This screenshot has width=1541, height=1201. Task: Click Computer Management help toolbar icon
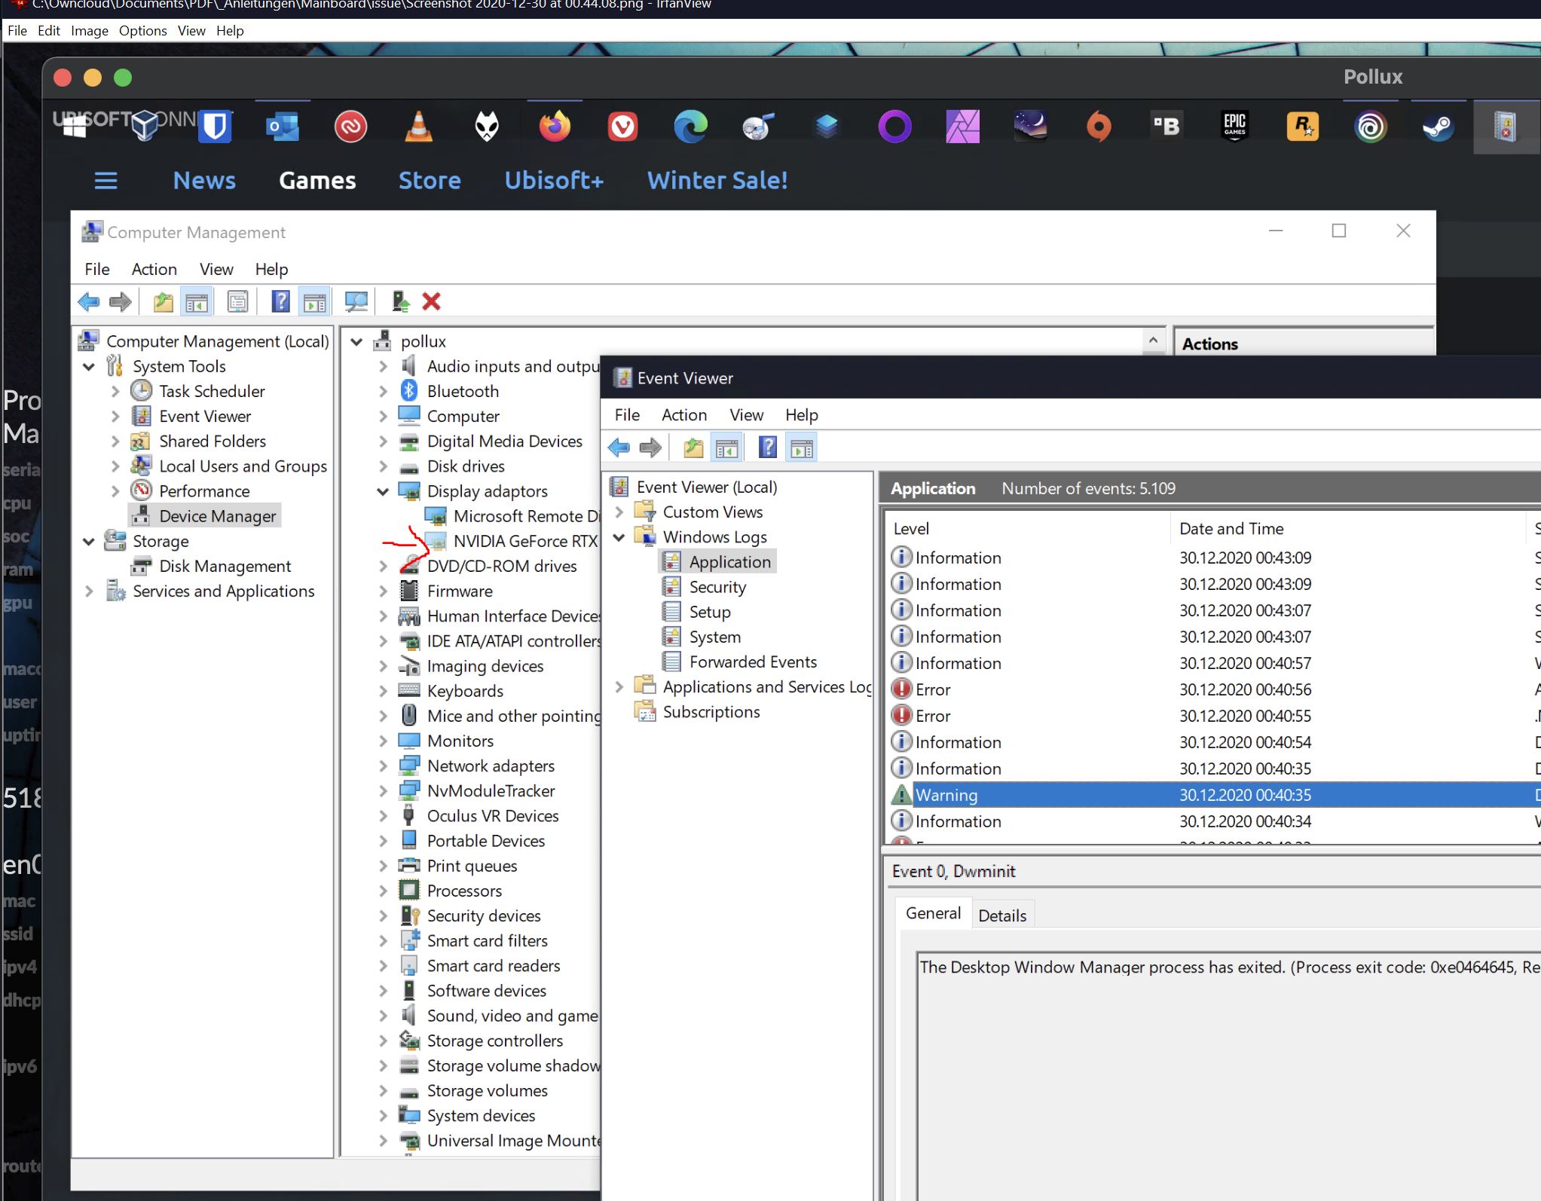click(x=280, y=302)
